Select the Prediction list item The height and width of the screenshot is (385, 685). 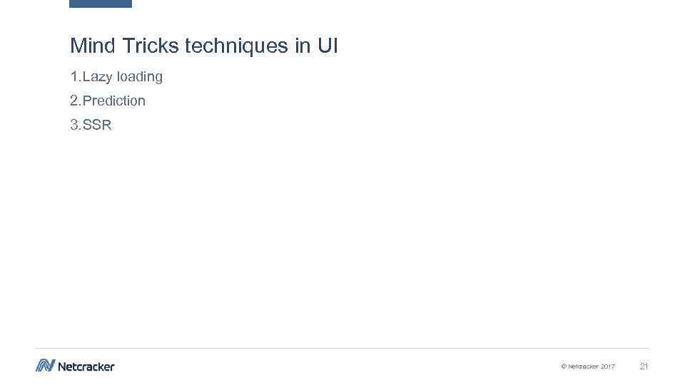pos(108,101)
